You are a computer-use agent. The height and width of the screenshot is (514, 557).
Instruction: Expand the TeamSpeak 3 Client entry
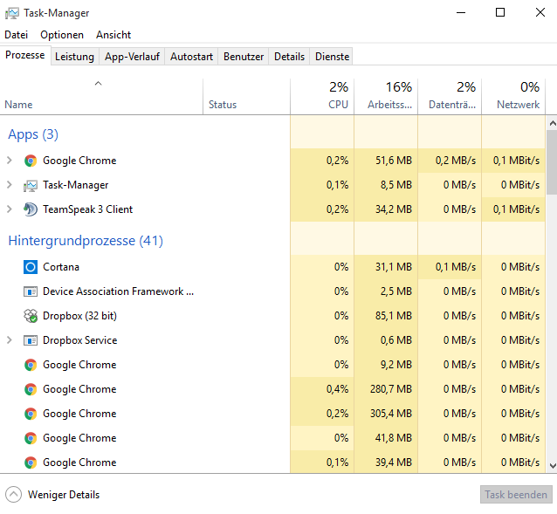pyautogui.click(x=10, y=209)
